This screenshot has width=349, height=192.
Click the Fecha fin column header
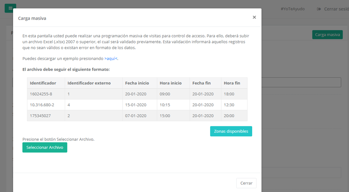(201, 83)
